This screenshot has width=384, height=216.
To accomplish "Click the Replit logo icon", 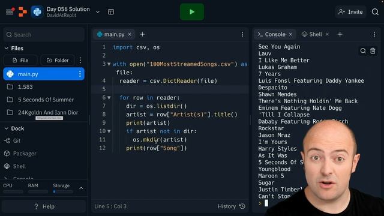I will click(x=23, y=12).
